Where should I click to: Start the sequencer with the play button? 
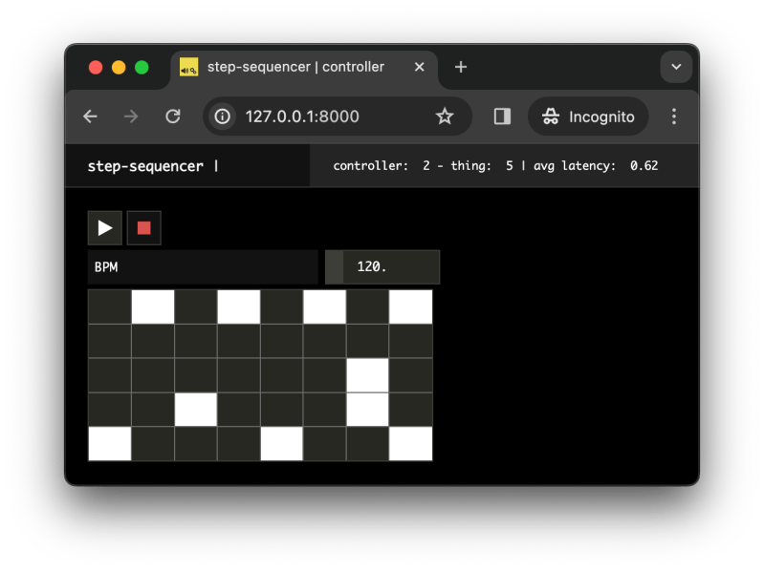click(105, 228)
